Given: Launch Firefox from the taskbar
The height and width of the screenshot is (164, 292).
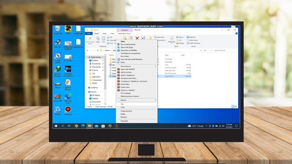Looking at the screenshot, I should 110,126.
